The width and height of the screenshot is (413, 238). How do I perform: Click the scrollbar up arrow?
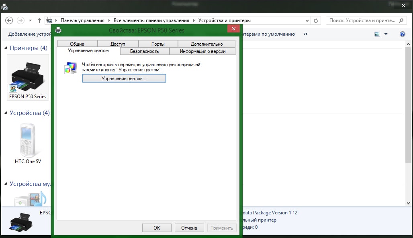tap(408, 44)
